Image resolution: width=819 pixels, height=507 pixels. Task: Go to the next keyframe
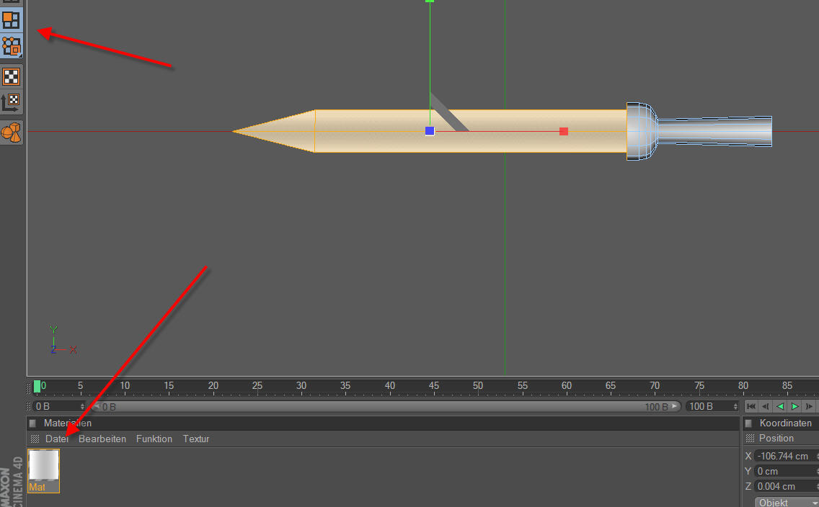pos(809,406)
